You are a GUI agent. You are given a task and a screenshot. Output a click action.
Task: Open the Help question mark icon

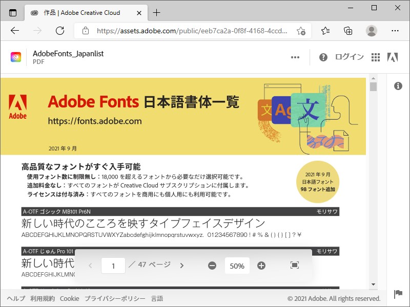[323, 57]
